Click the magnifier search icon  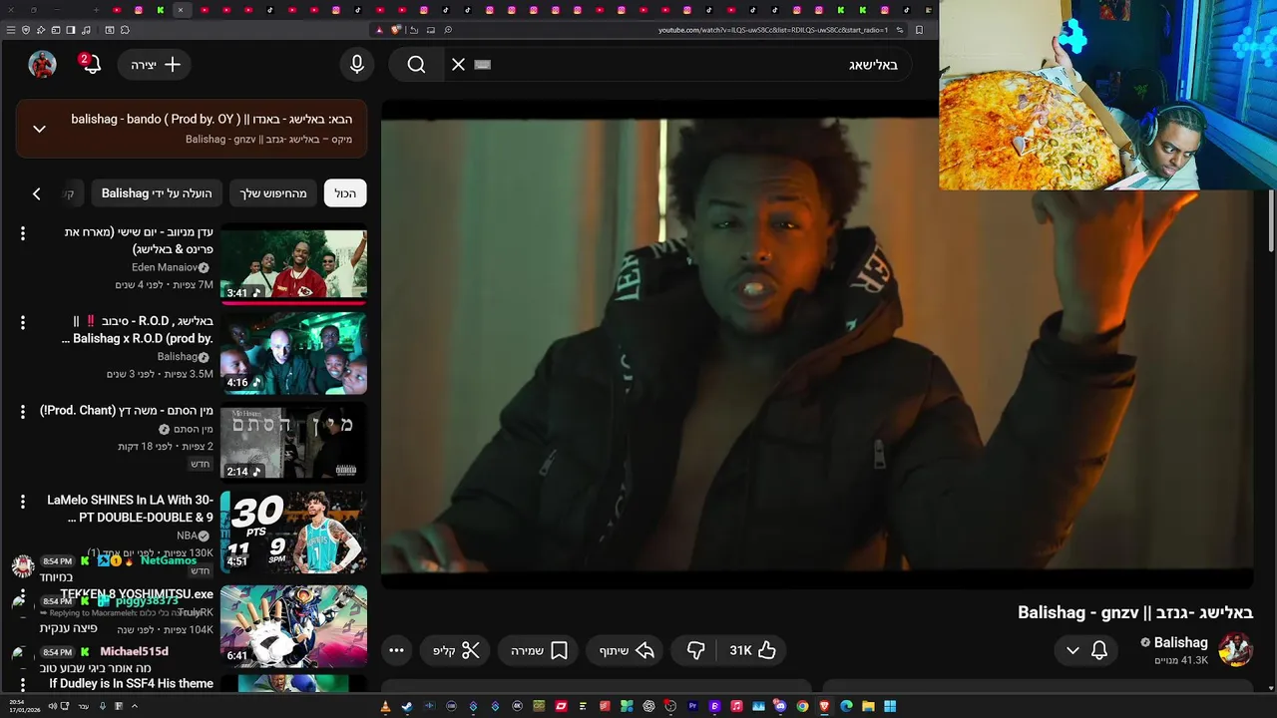416,65
